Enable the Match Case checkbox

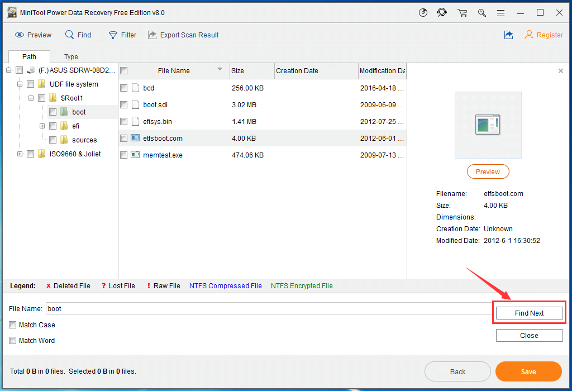[x=13, y=325]
